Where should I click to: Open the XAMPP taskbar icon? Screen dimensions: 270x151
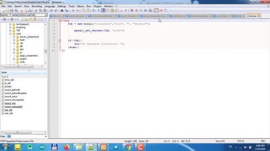click(103, 147)
